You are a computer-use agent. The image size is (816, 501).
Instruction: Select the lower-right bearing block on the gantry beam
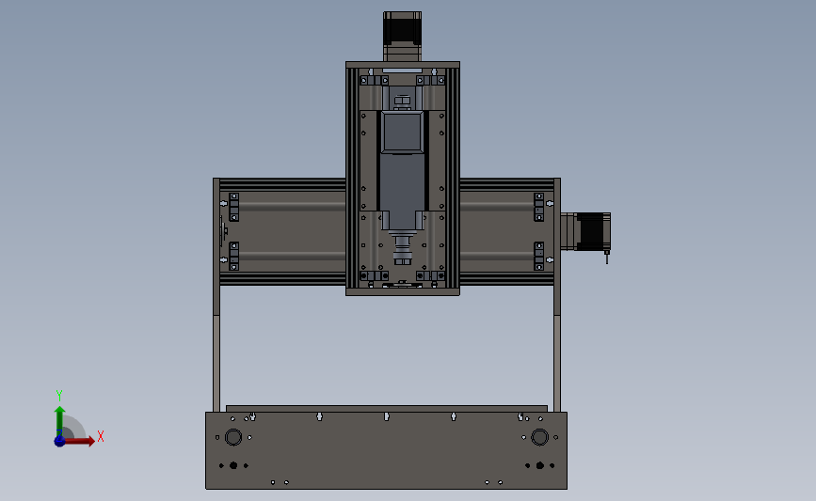click(538, 257)
